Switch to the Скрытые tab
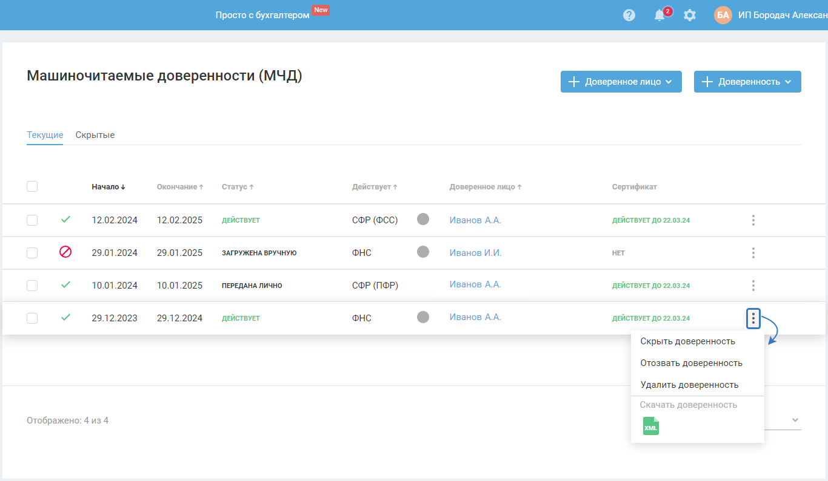The height and width of the screenshot is (481, 828). point(95,135)
